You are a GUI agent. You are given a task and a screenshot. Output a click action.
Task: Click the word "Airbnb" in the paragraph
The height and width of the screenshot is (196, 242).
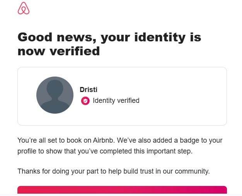click(104, 140)
